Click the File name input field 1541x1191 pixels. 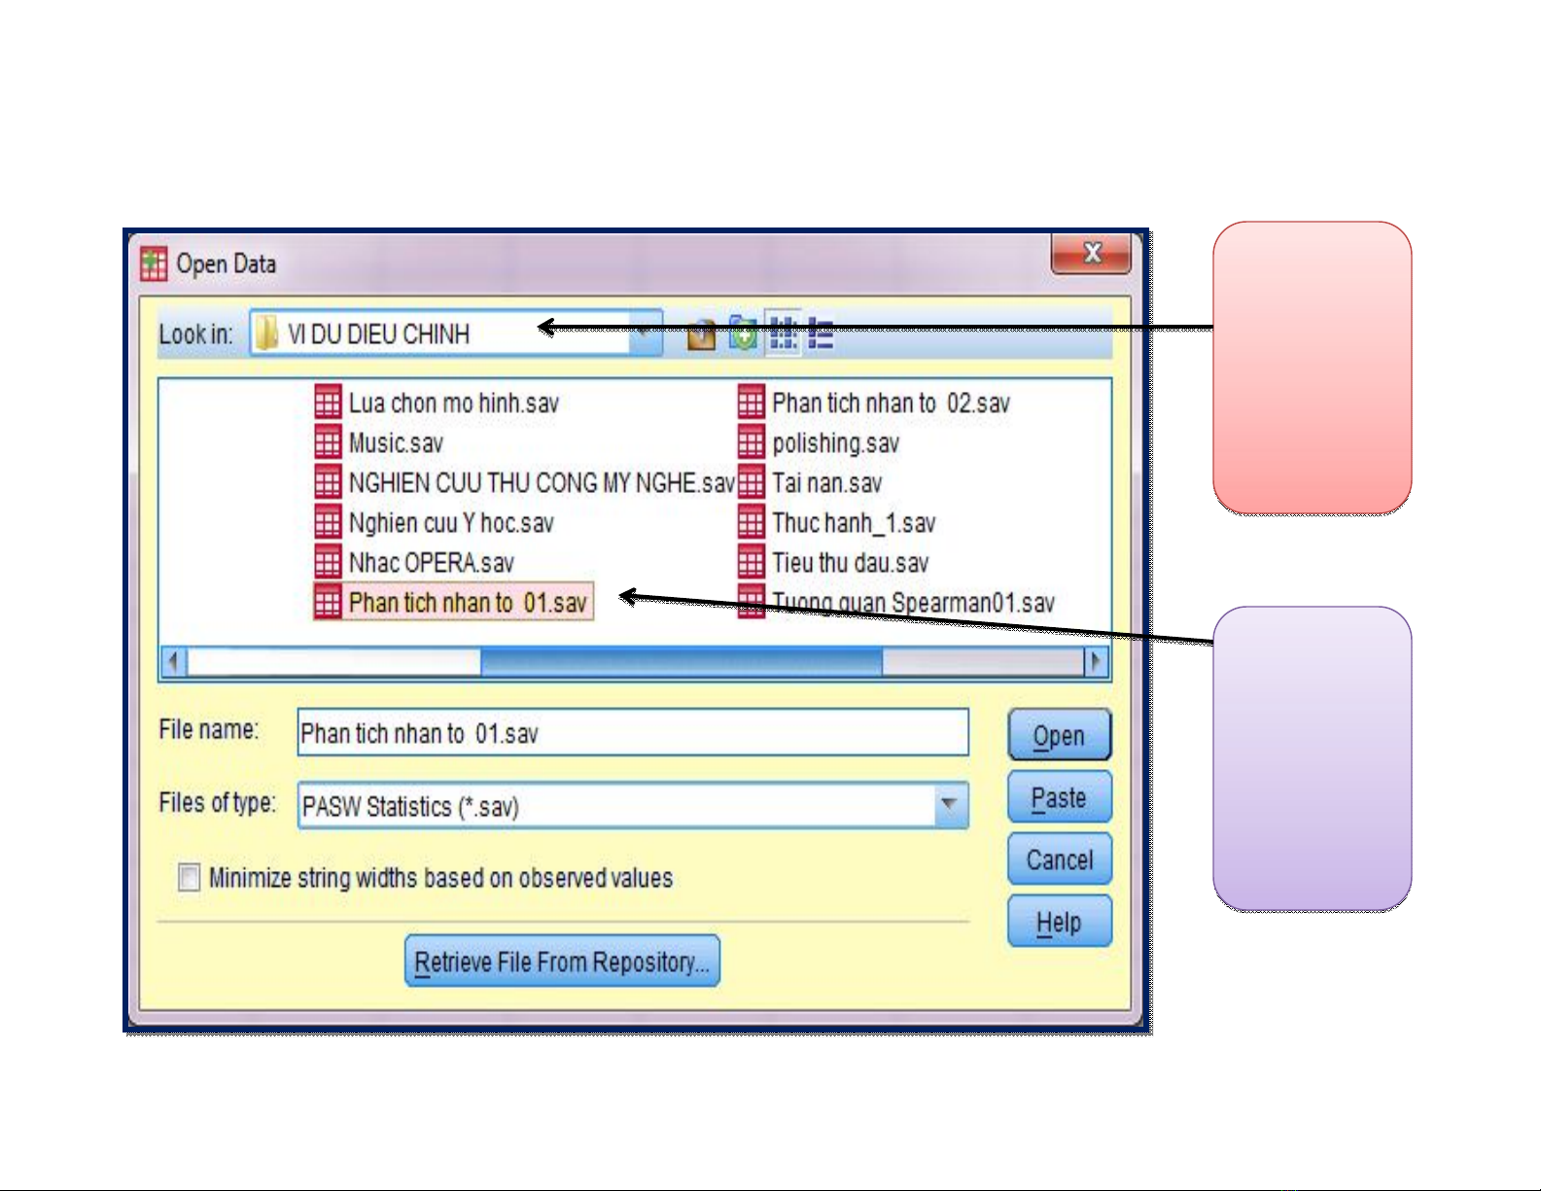click(632, 733)
